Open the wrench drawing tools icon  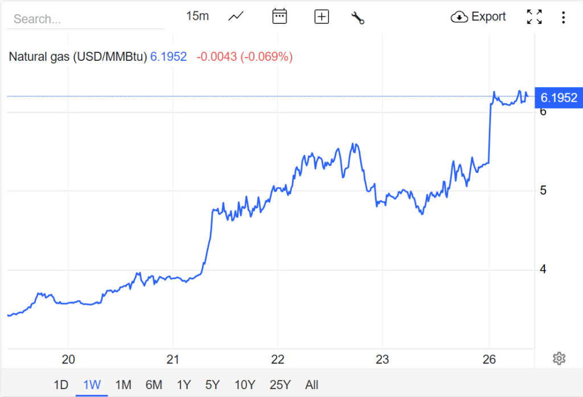click(358, 18)
